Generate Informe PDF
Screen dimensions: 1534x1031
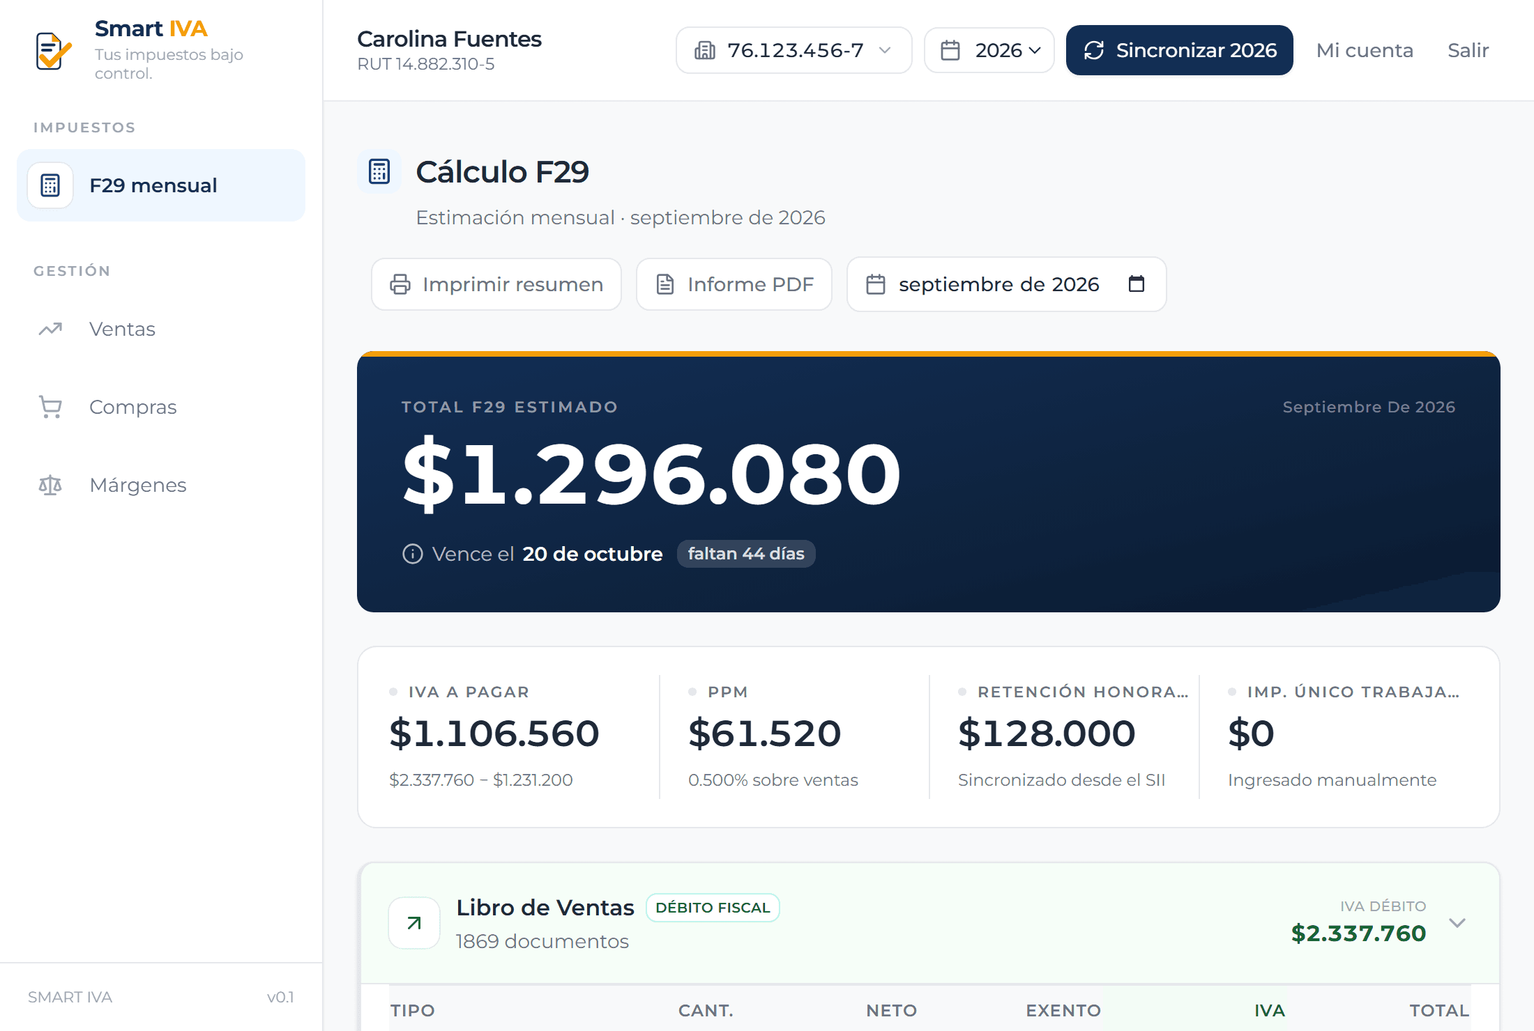pyautogui.click(x=734, y=284)
